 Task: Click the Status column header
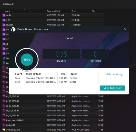(73, 74)
